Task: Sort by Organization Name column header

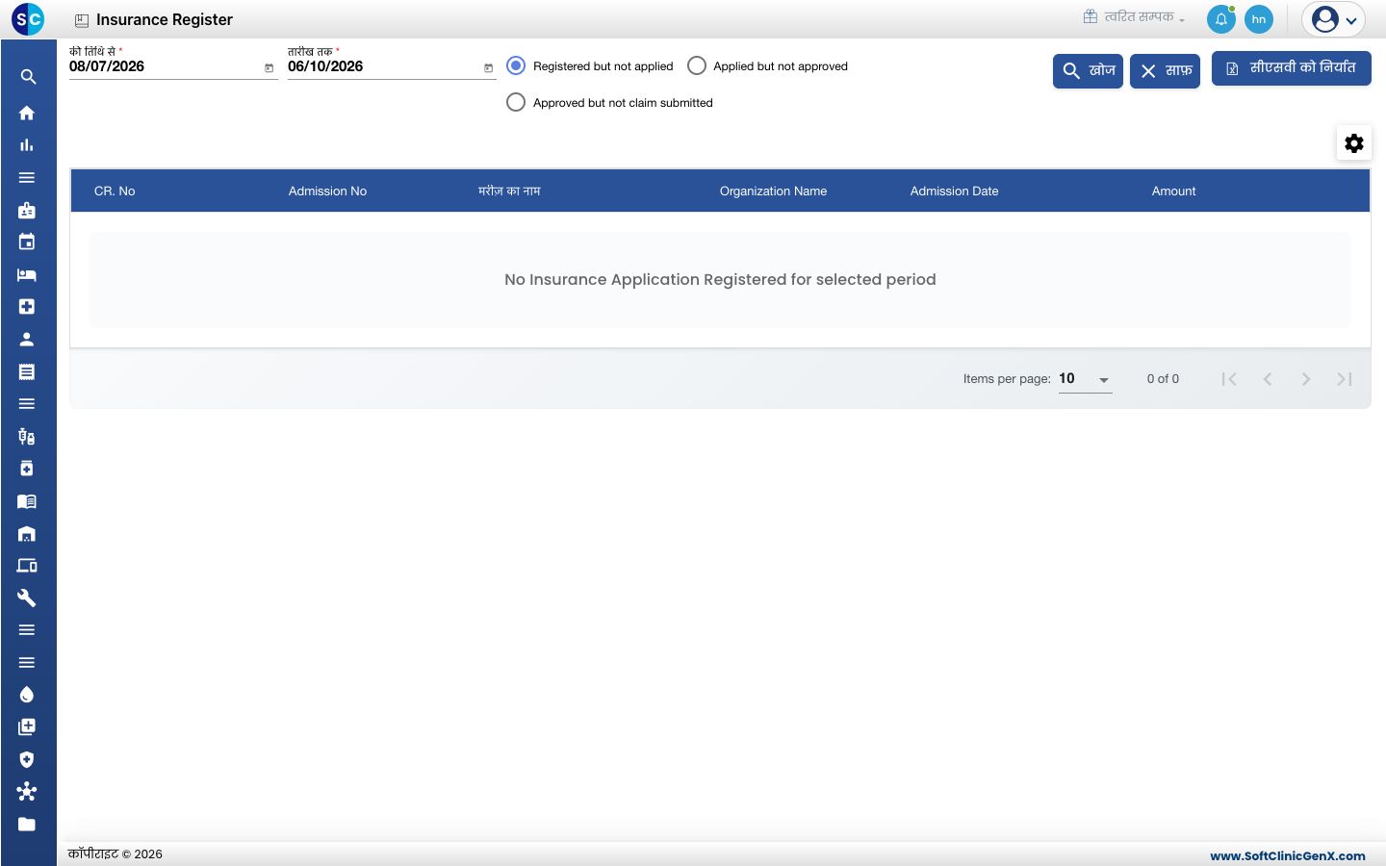Action: tap(773, 191)
